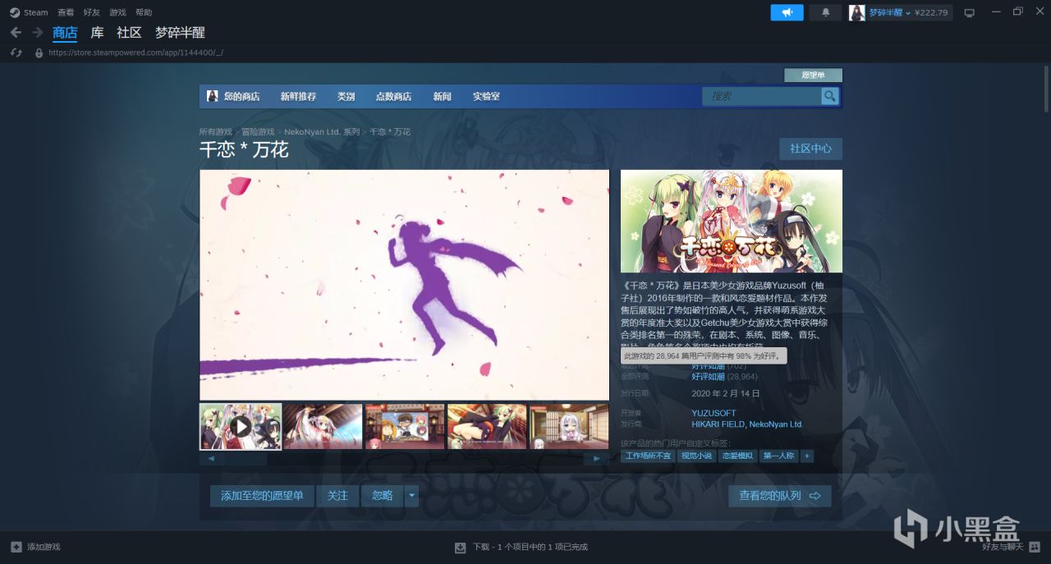Viewport: 1051px width, 564px height.
Task: Click the thumbnail strip scrollbar
Action: click(404, 459)
